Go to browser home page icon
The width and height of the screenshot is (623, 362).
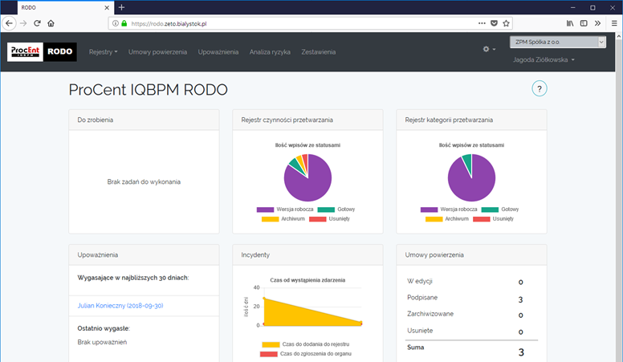51,23
